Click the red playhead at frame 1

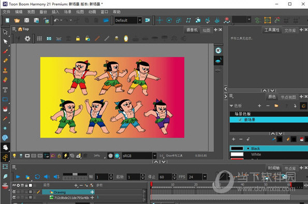click(x=151, y=184)
